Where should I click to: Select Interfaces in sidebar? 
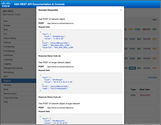tap(19, 55)
